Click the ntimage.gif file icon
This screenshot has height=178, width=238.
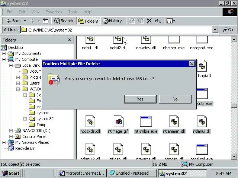coord(118,121)
